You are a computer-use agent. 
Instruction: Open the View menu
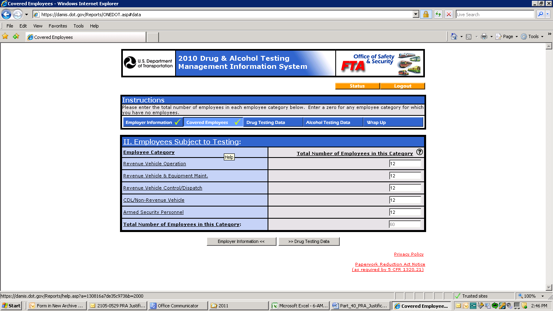click(38, 26)
